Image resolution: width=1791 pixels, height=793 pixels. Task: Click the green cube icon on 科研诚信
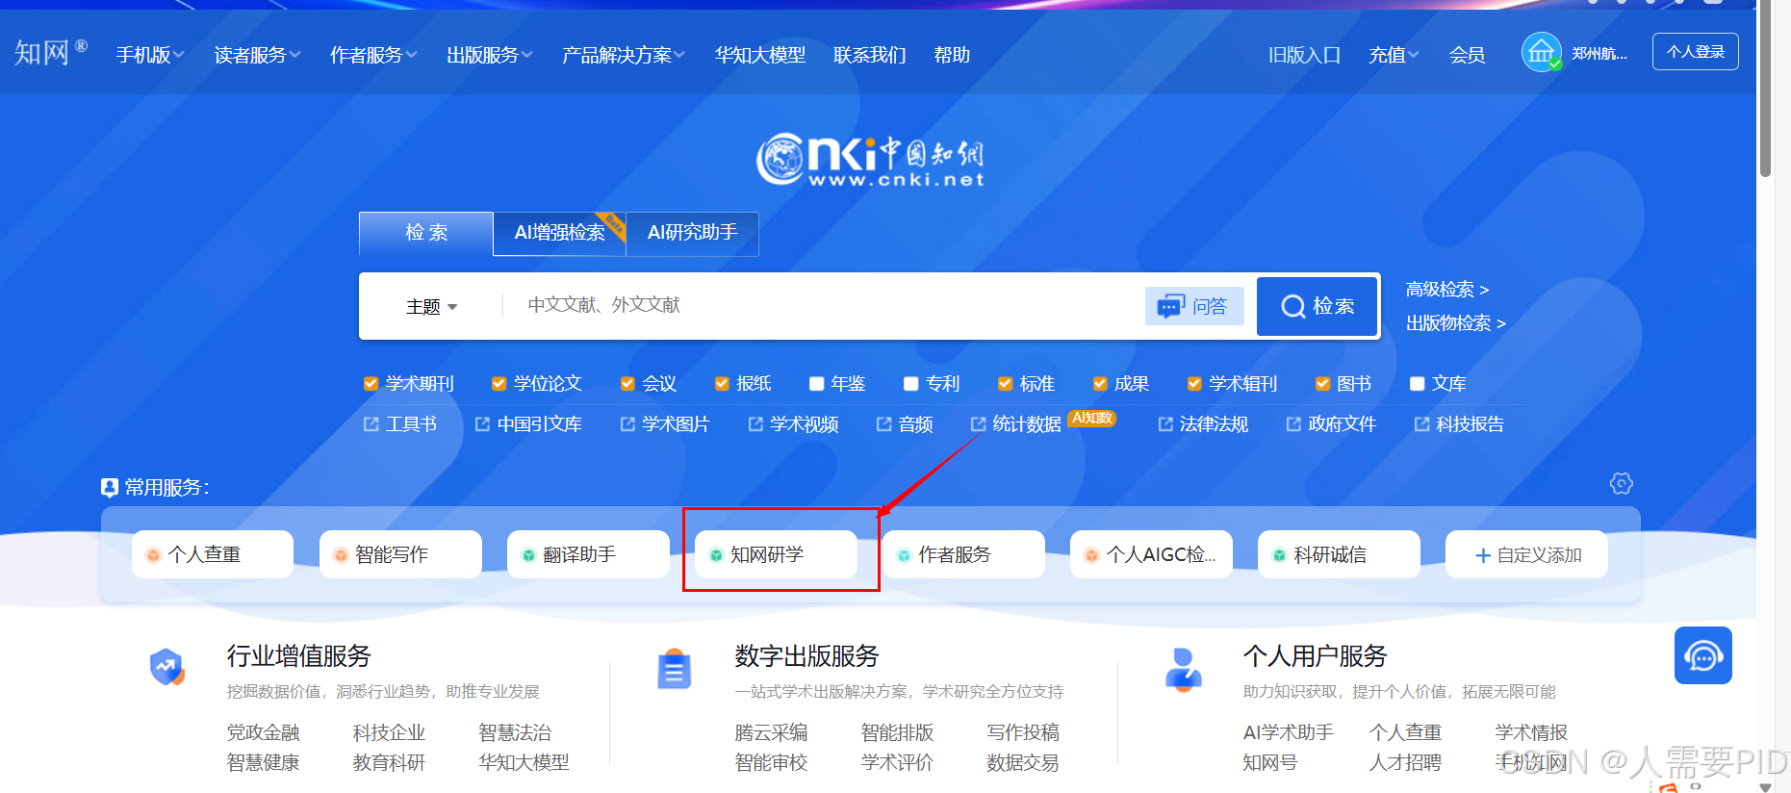click(x=1279, y=555)
